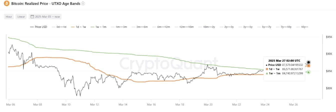Open the Hour interval dropdown
The image size is (336, 112).
click(9, 17)
